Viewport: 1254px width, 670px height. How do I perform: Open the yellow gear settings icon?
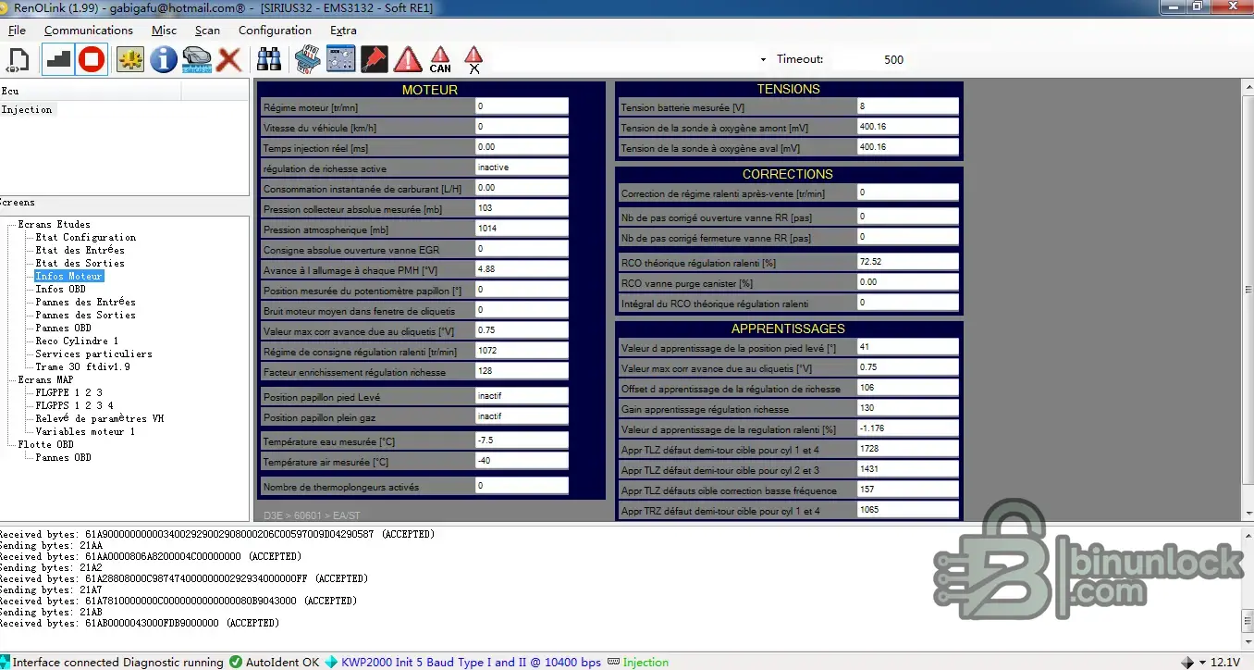[130, 60]
